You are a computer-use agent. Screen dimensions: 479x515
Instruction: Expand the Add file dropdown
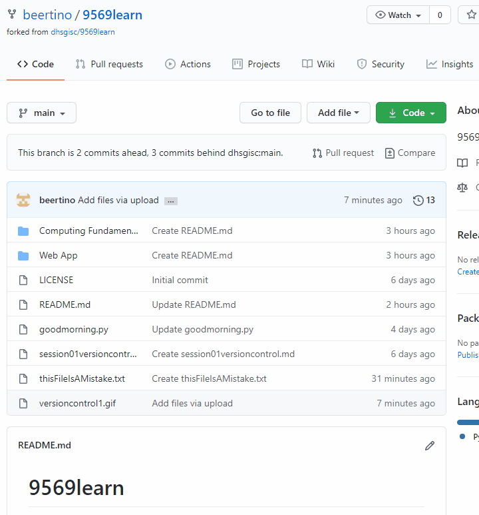pyautogui.click(x=339, y=113)
